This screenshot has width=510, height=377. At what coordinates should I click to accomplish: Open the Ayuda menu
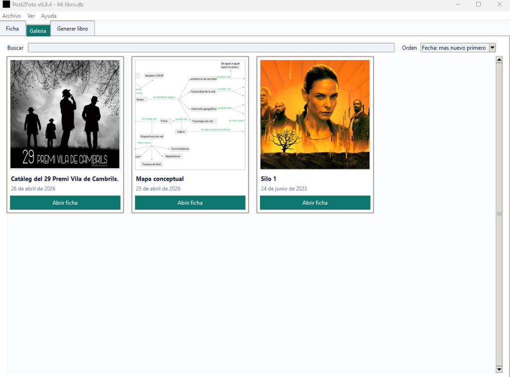pyautogui.click(x=49, y=16)
